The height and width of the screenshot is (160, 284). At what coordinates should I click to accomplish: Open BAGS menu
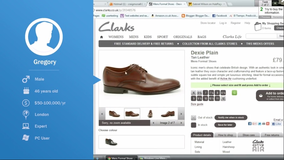pos(202,37)
